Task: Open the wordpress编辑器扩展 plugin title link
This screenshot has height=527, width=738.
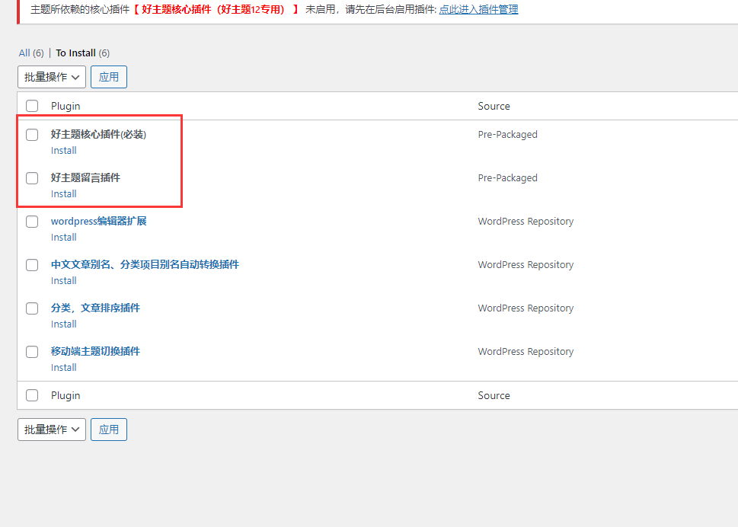Action: [x=99, y=221]
